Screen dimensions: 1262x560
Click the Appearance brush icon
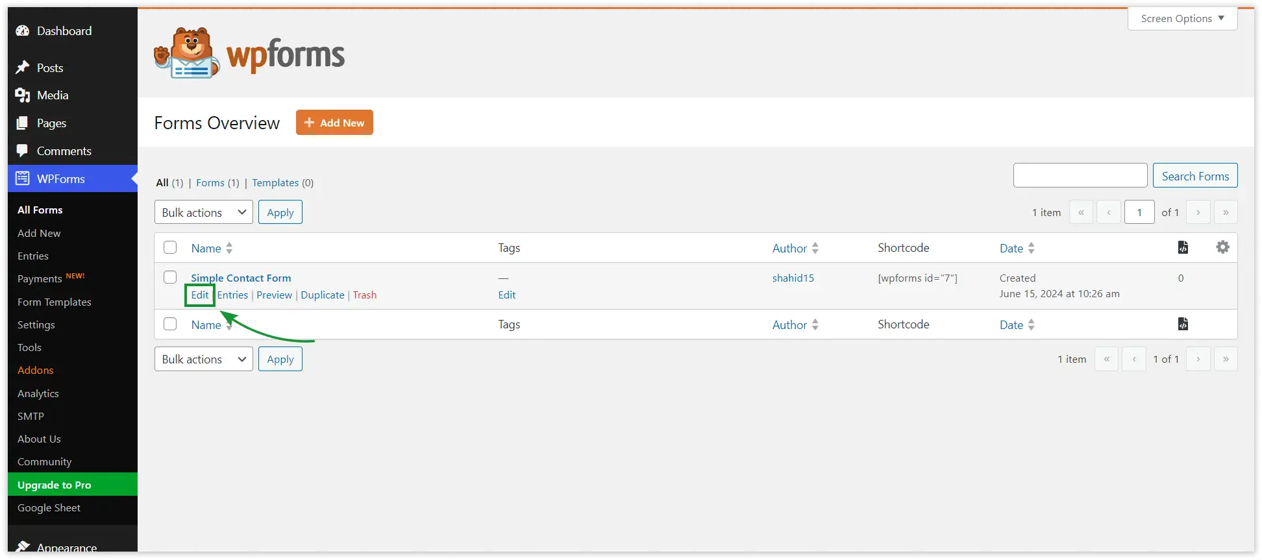[x=23, y=547]
